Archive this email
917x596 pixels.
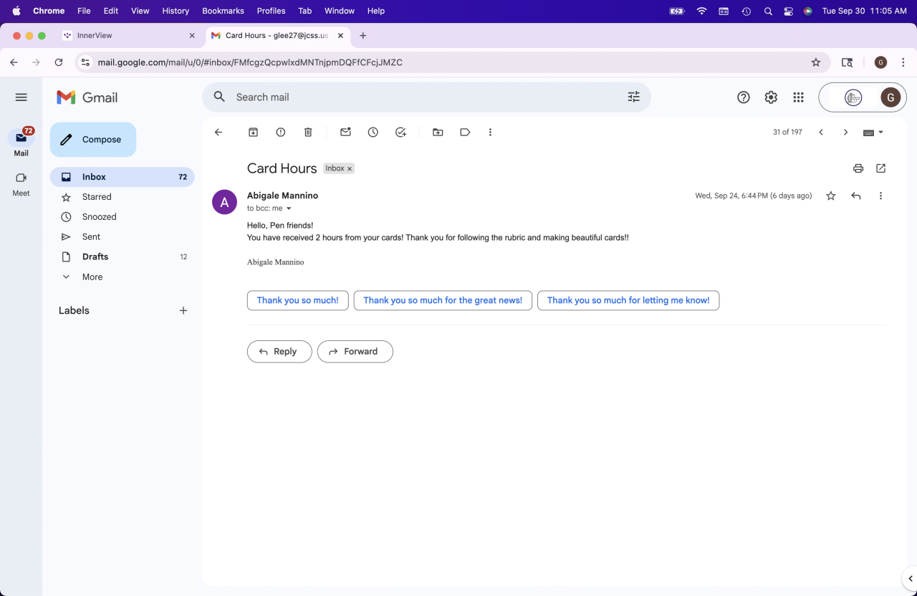click(x=253, y=133)
